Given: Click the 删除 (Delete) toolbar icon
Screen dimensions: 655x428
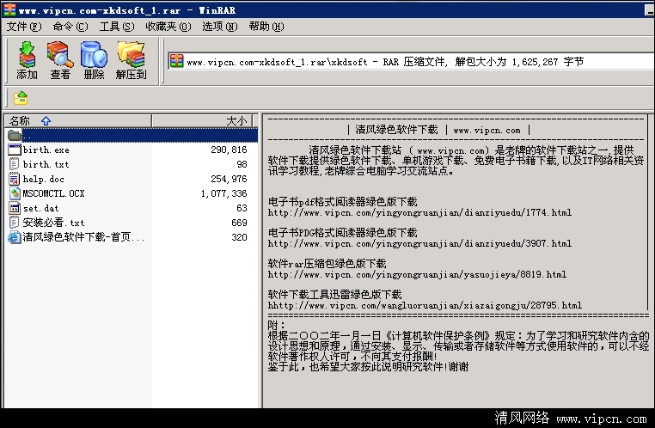Looking at the screenshot, I should [94, 59].
